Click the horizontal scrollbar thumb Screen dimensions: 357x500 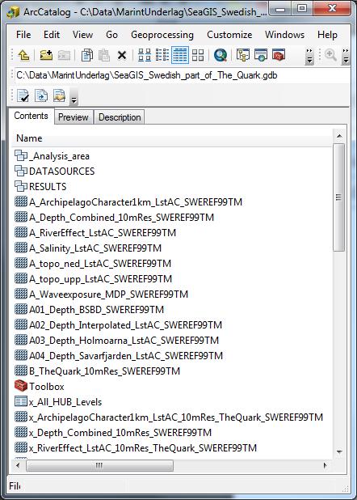point(99,465)
